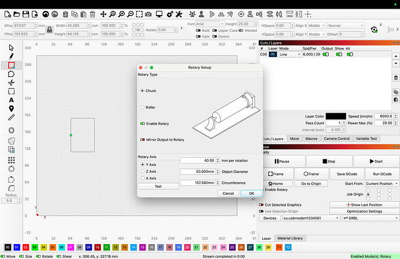Select the Rectangle tool
This screenshot has height=259, width=400.
pyautogui.click(x=11, y=65)
